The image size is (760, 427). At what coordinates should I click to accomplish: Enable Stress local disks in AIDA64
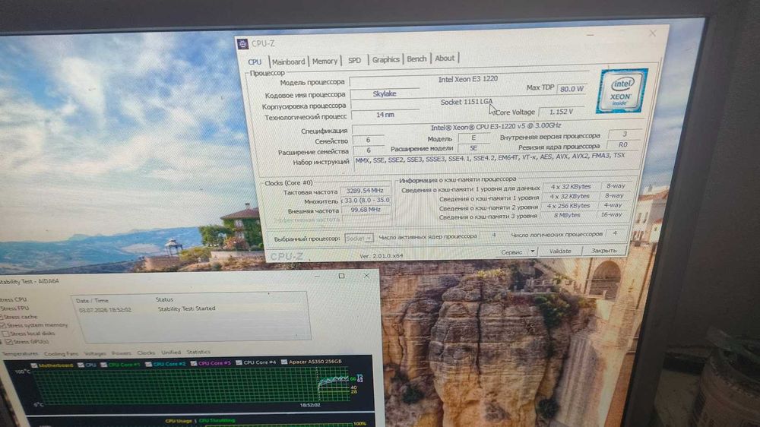[x=5, y=334]
